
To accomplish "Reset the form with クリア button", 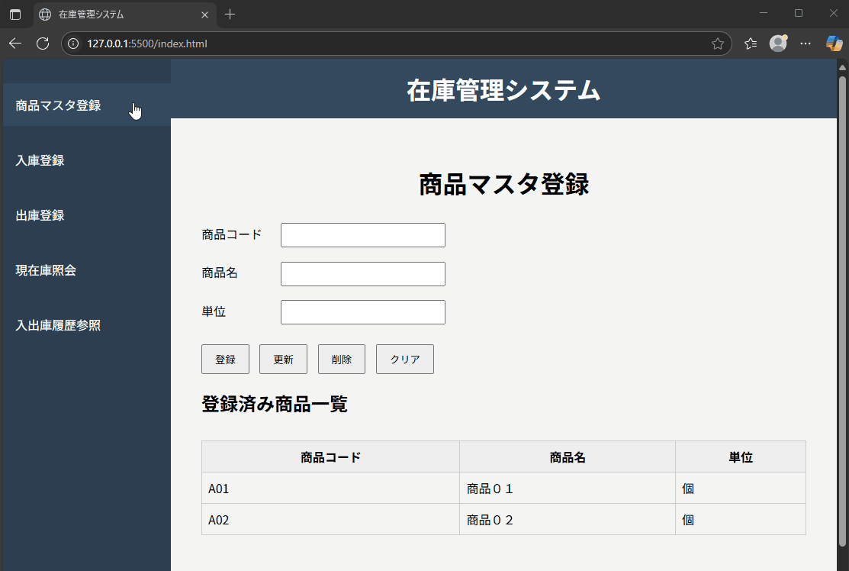I will click(x=405, y=360).
